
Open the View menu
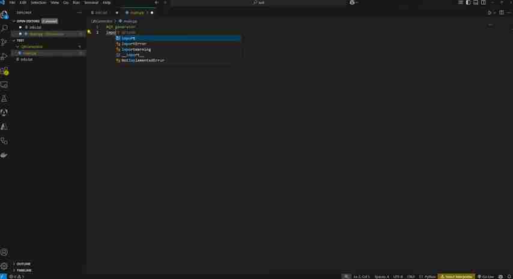tap(55, 2)
